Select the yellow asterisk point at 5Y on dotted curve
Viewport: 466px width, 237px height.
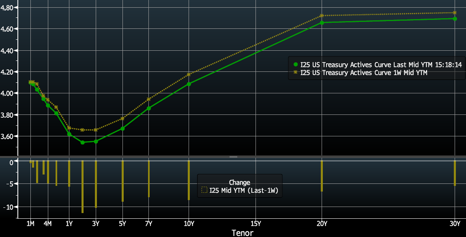pyautogui.click(x=122, y=118)
